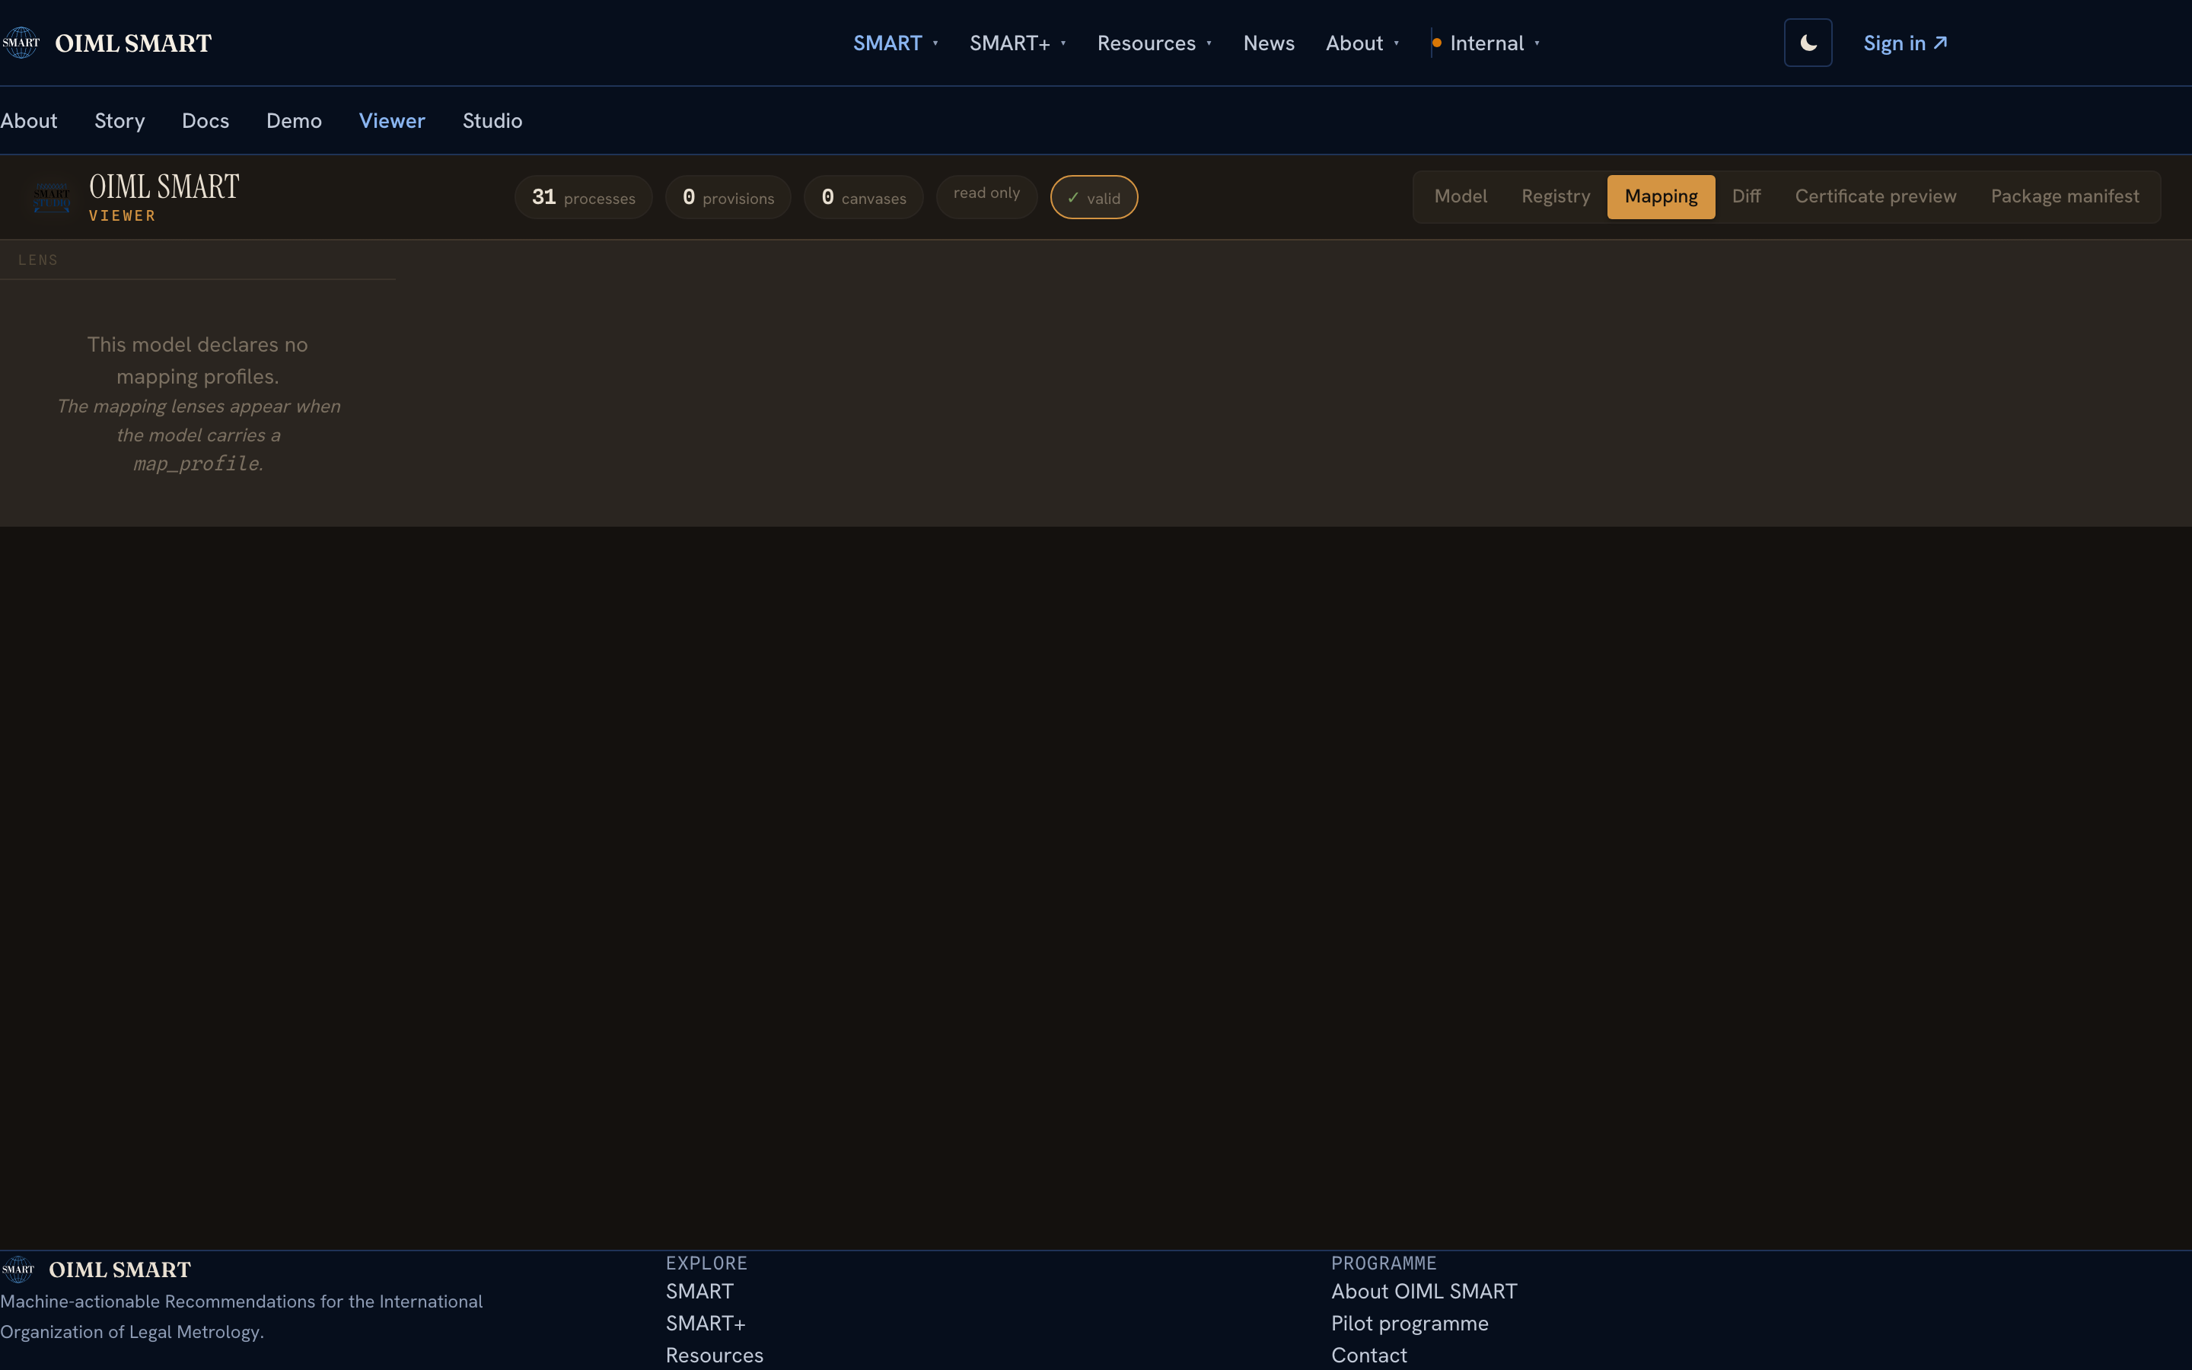Click the 31 processes badge
Viewport: 2192px width, 1370px height.
click(583, 198)
